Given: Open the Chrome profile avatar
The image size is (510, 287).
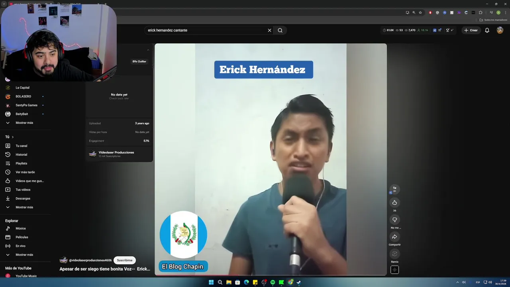Looking at the screenshot, I should (498, 13).
